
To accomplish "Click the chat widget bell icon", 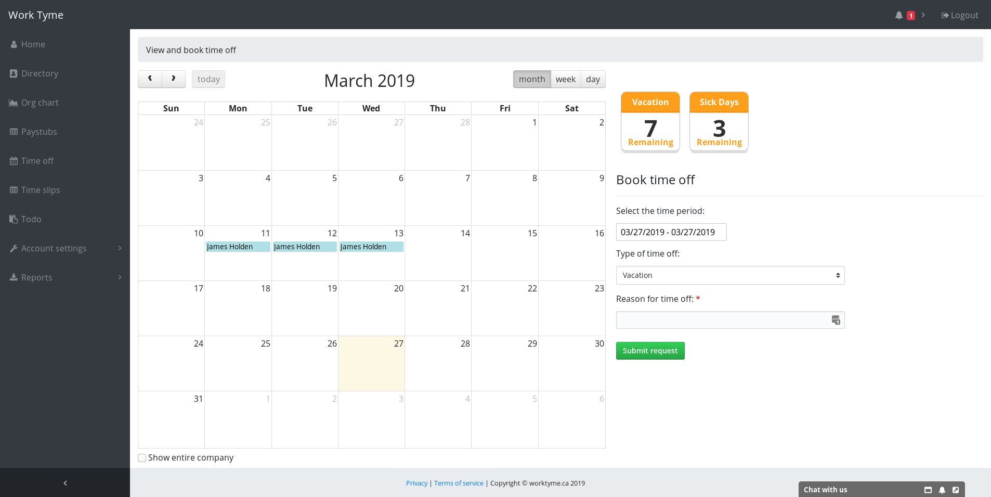I will [942, 490].
